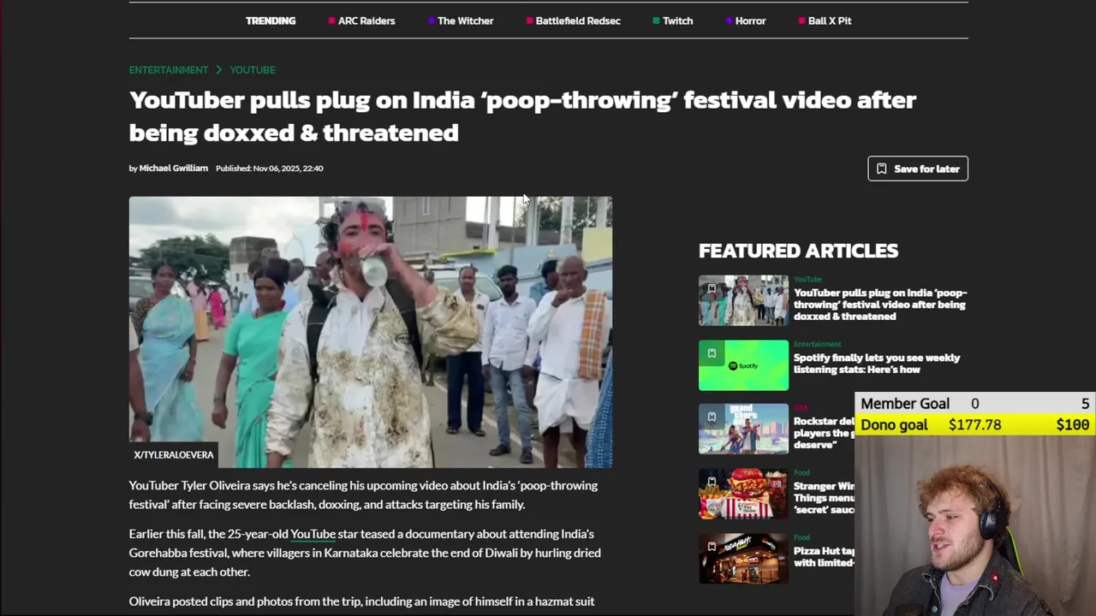Click the breadcrumb chevron separator
1096x616 pixels.
[219, 70]
